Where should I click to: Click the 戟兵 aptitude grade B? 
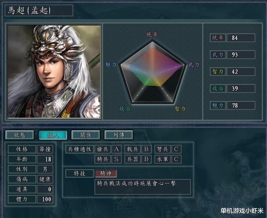coord(147,149)
